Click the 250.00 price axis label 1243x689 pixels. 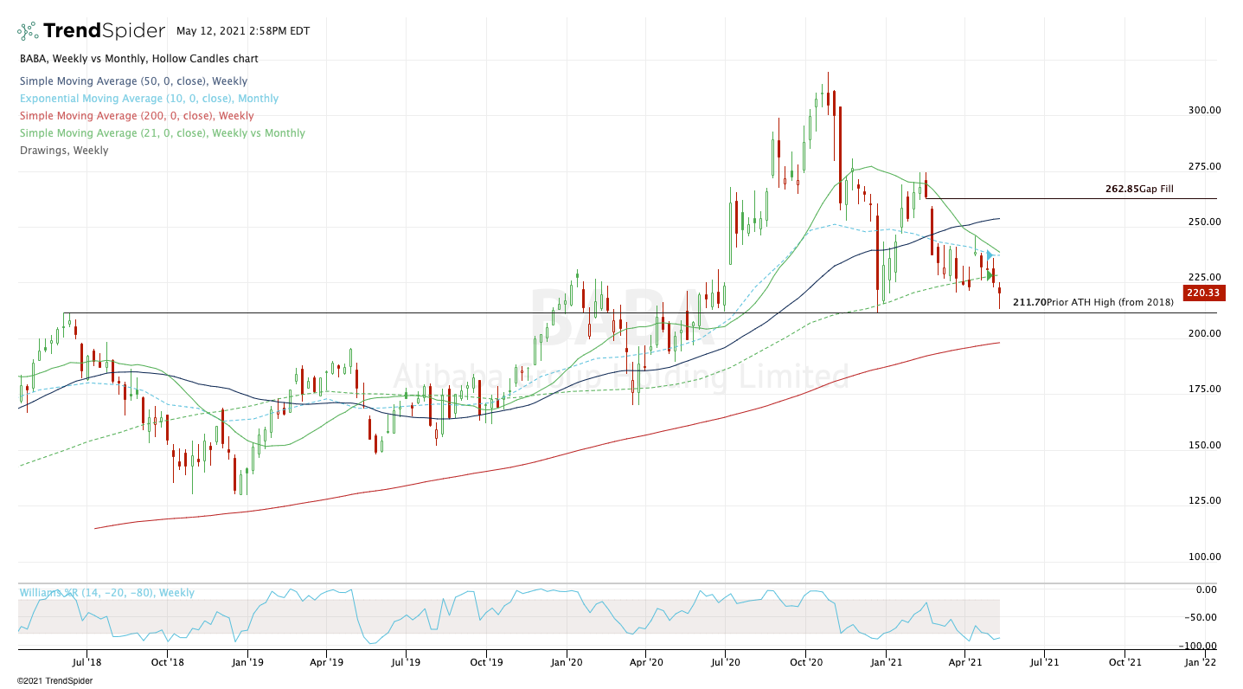click(1204, 222)
